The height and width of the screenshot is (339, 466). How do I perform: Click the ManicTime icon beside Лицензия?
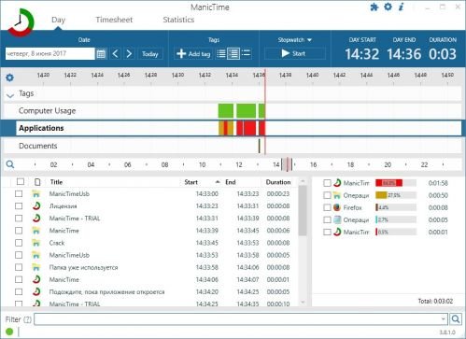36,205
